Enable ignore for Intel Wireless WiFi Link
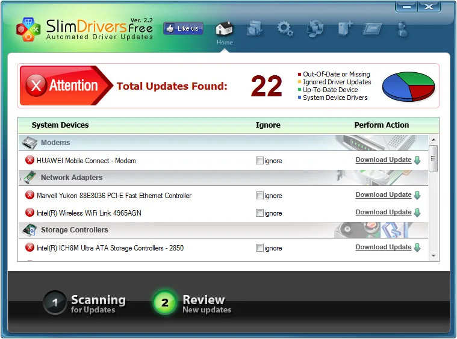The height and width of the screenshot is (339, 457). point(260,213)
